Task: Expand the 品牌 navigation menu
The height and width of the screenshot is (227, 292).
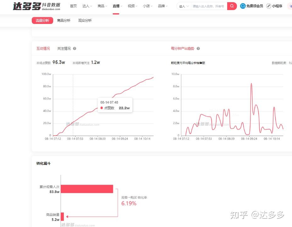Action: [163, 6]
